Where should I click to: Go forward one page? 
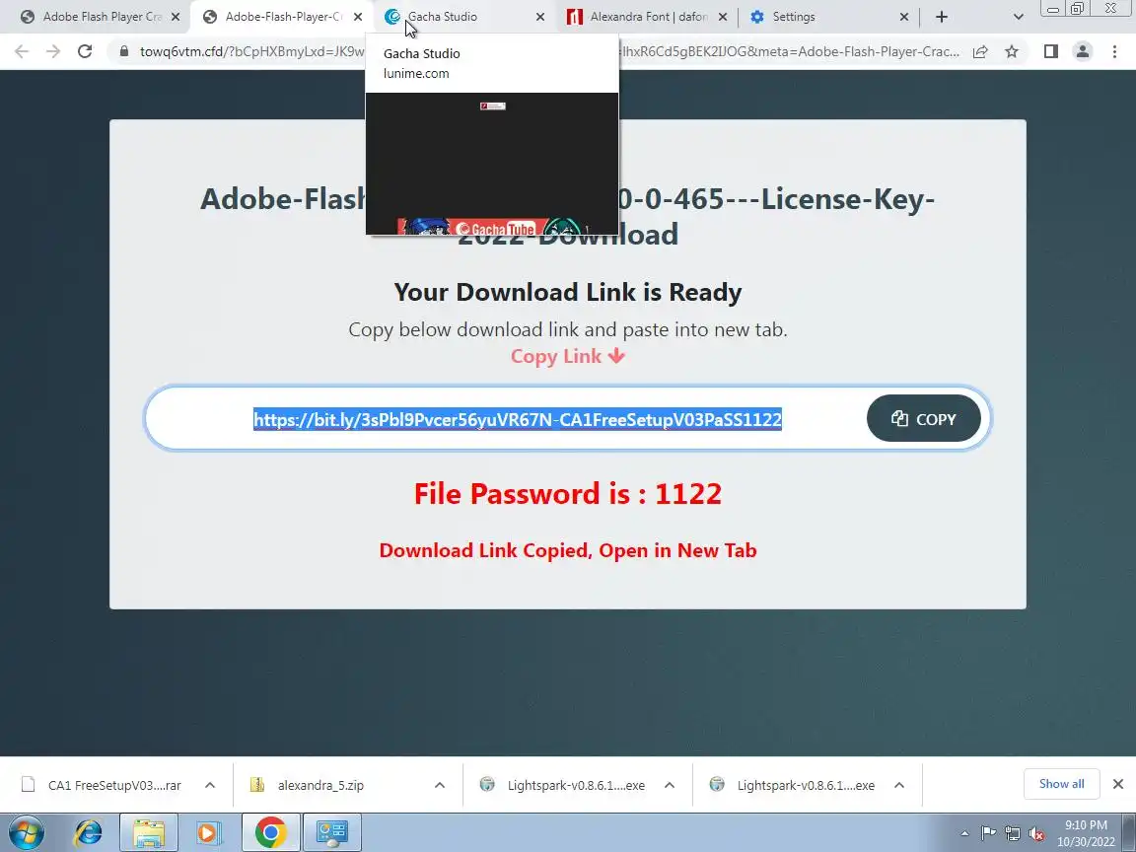[x=53, y=51]
